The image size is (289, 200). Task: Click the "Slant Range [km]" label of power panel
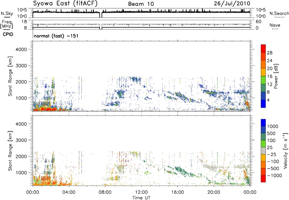pyautogui.click(x=10, y=76)
